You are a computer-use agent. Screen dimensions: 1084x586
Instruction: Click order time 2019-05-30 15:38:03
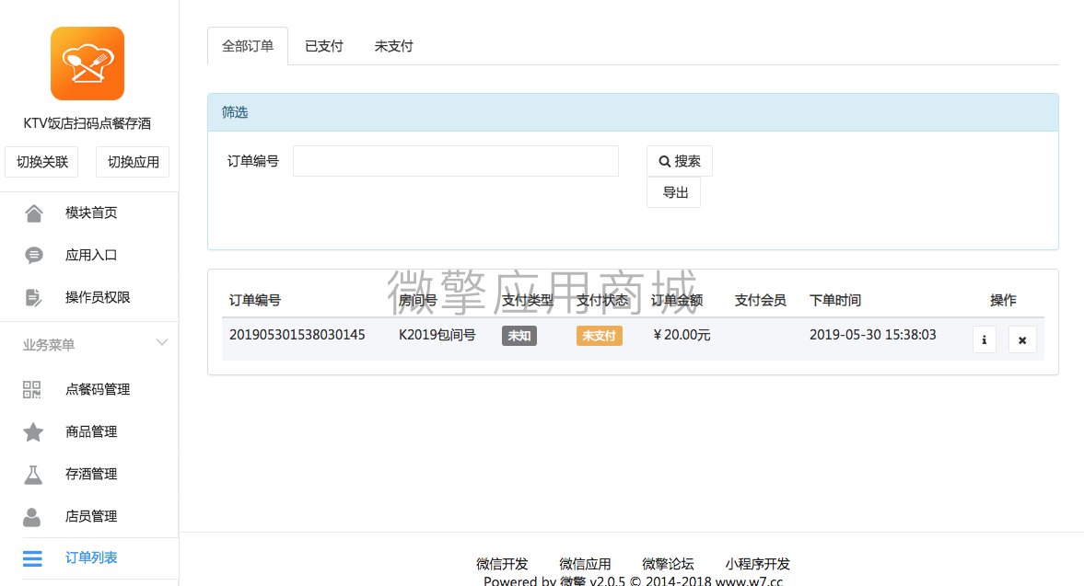pyautogui.click(x=872, y=335)
